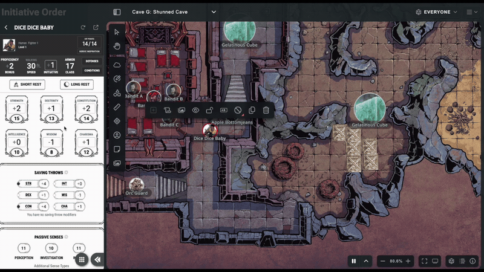Take a Long Rest
Viewport: 484px width, 272px height.
pos(77,85)
